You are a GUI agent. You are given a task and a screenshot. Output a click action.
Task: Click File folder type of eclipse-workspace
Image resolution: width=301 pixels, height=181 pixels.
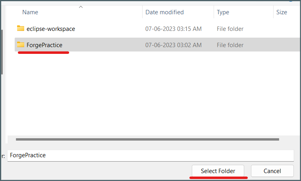pos(230,29)
